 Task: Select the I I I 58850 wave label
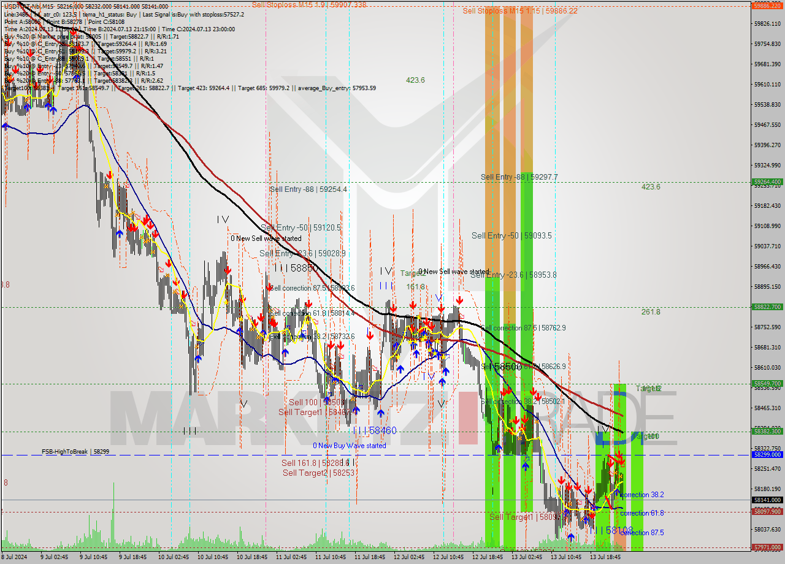tap(296, 269)
